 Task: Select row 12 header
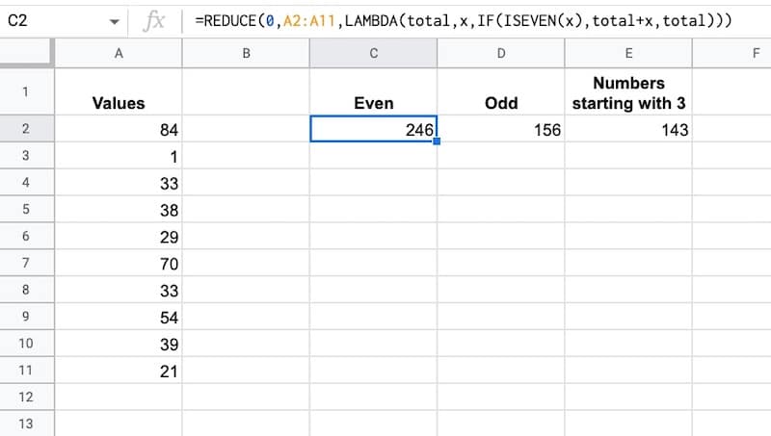tap(26, 397)
